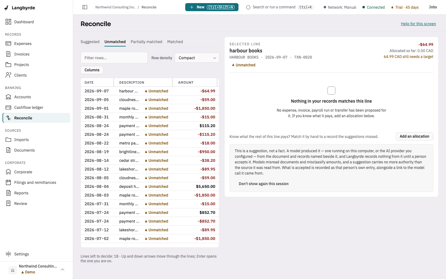The image size is (446, 279).
Task: Click the Corporate building icon
Action: pyautogui.click(x=8, y=172)
